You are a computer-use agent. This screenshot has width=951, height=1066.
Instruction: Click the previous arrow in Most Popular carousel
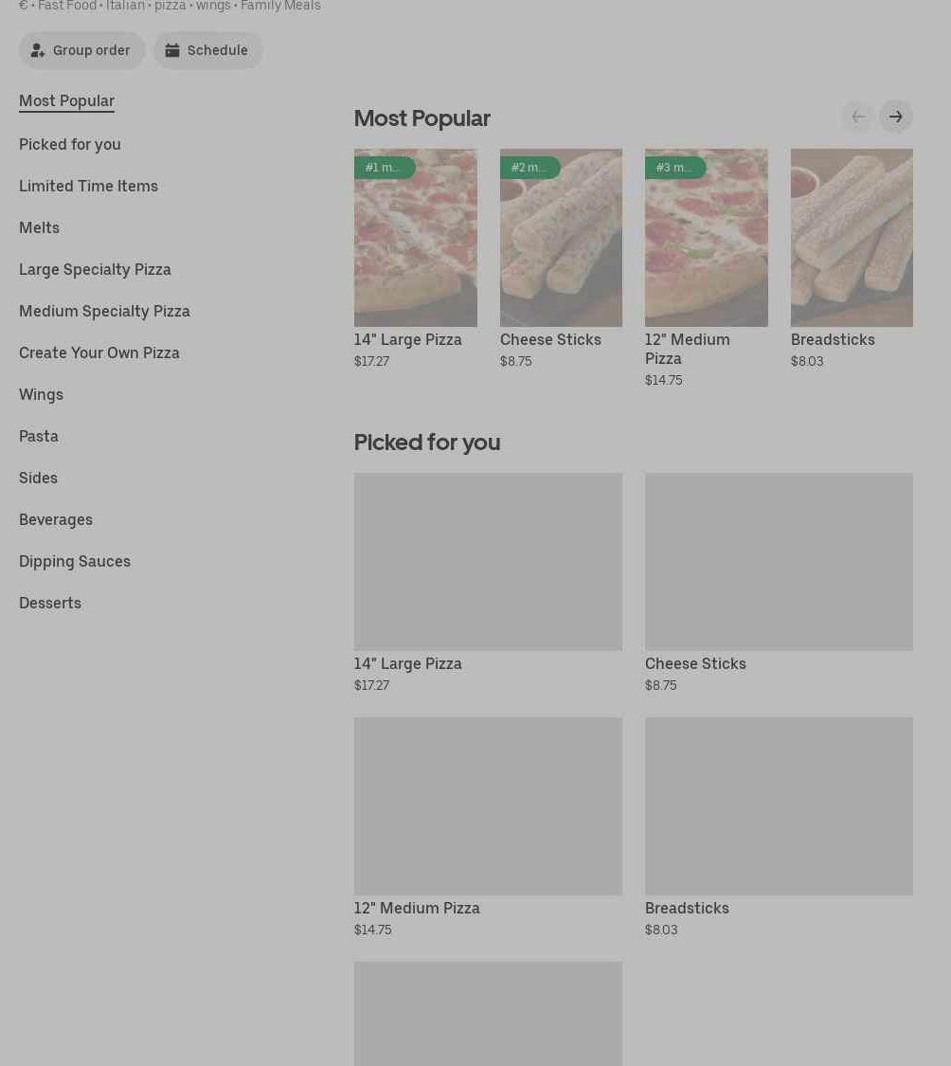857,117
